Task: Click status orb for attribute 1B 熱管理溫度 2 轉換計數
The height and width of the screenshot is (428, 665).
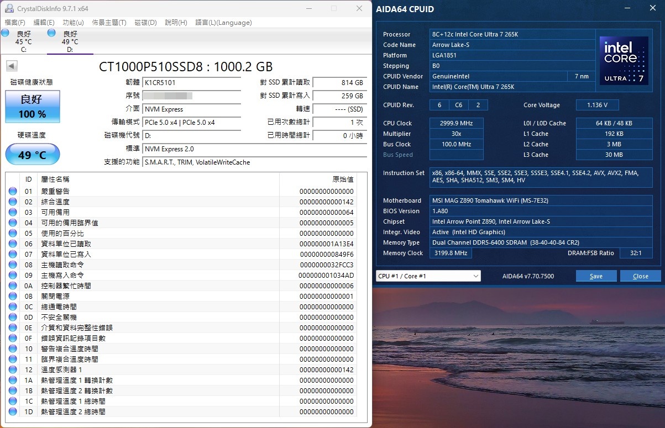Action: pos(13,390)
